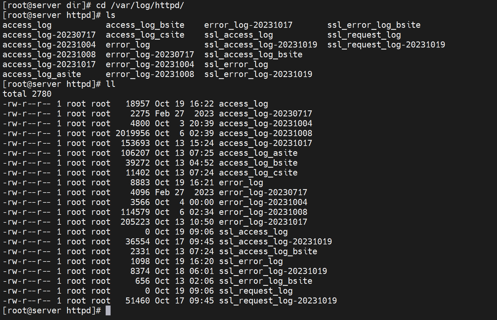Click the timestamp 02:06
Viewport: 497px width, 320px height.
click(x=201, y=281)
